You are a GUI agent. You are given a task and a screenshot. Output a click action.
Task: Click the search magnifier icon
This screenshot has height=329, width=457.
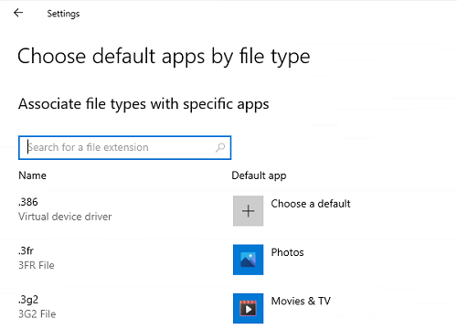(x=220, y=148)
